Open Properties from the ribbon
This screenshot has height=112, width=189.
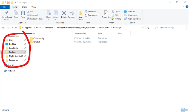click(106, 14)
